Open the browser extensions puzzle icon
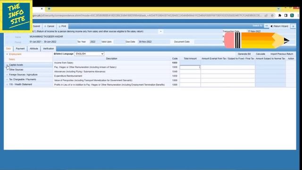Image resolution: width=302 pixels, height=170 pixels. click(x=280, y=16)
